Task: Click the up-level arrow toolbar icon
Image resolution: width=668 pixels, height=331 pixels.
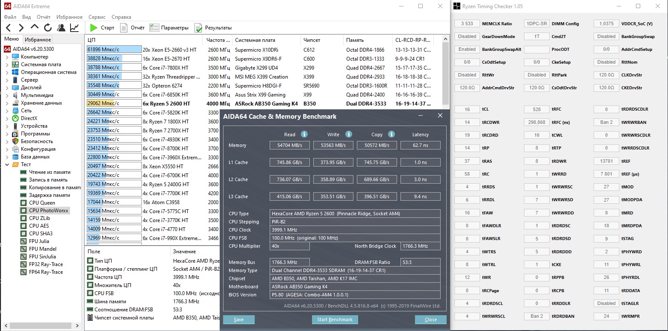Action: [35, 28]
